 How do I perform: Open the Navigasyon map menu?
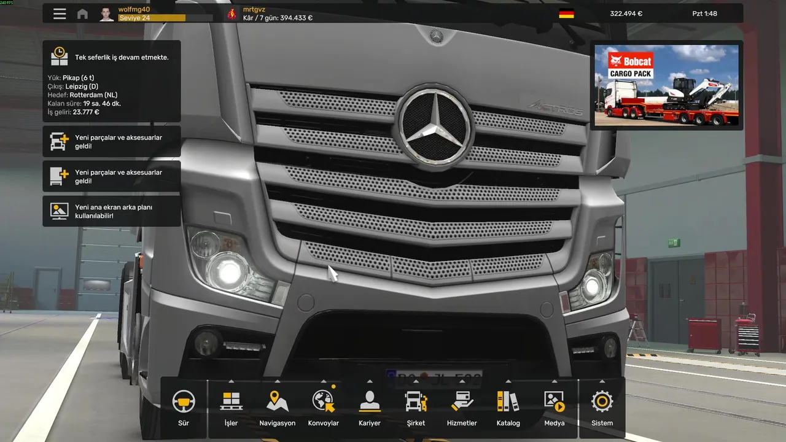(x=278, y=408)
